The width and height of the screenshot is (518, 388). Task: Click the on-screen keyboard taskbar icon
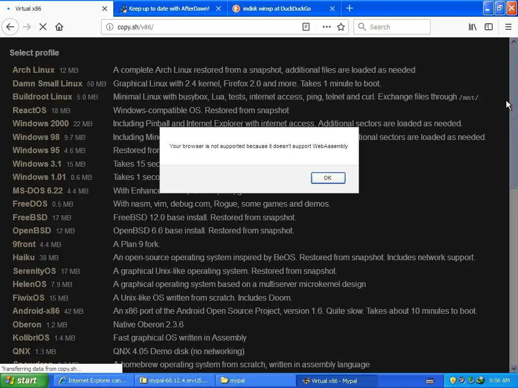(x=430, y=381)
